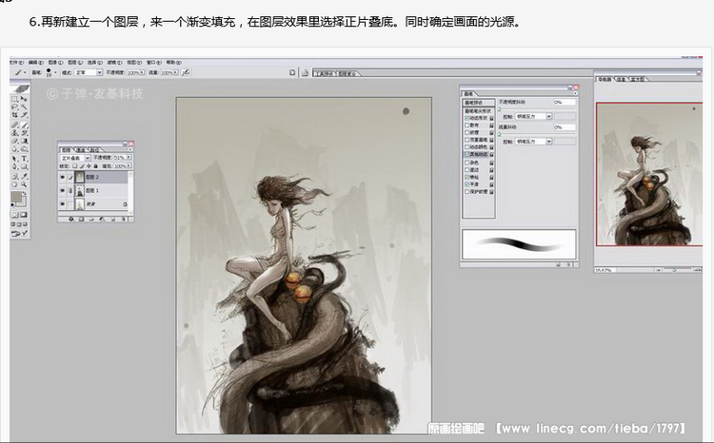
Task: Click the foreground color swatch
Action: tap(16, 197)
